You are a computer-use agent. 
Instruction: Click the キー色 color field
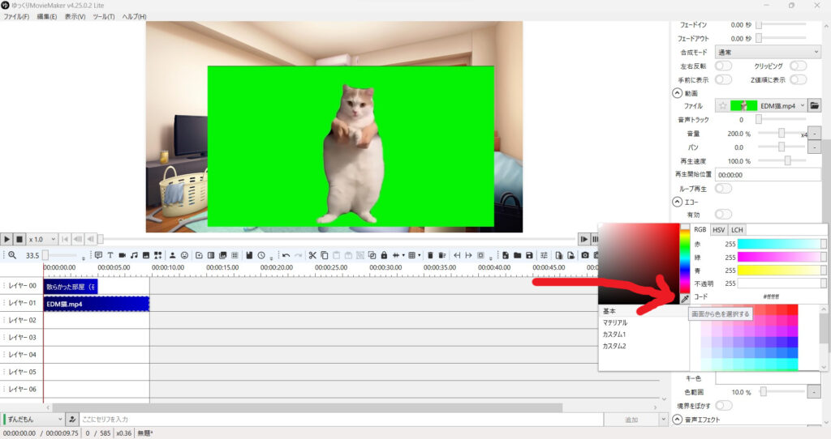point(768,378)
